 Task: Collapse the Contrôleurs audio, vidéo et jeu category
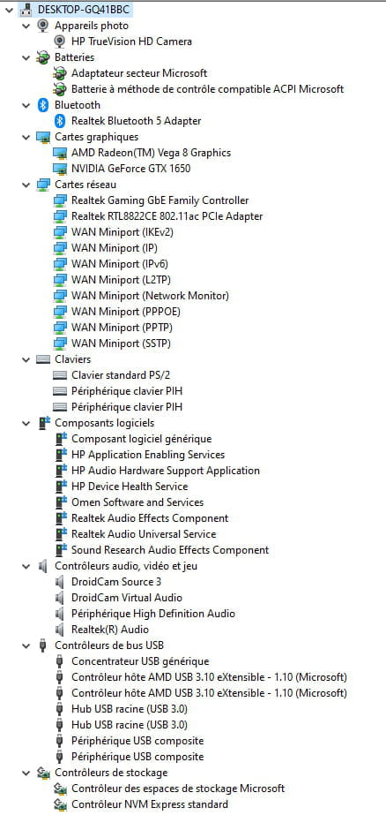click(x=26, y=566)
